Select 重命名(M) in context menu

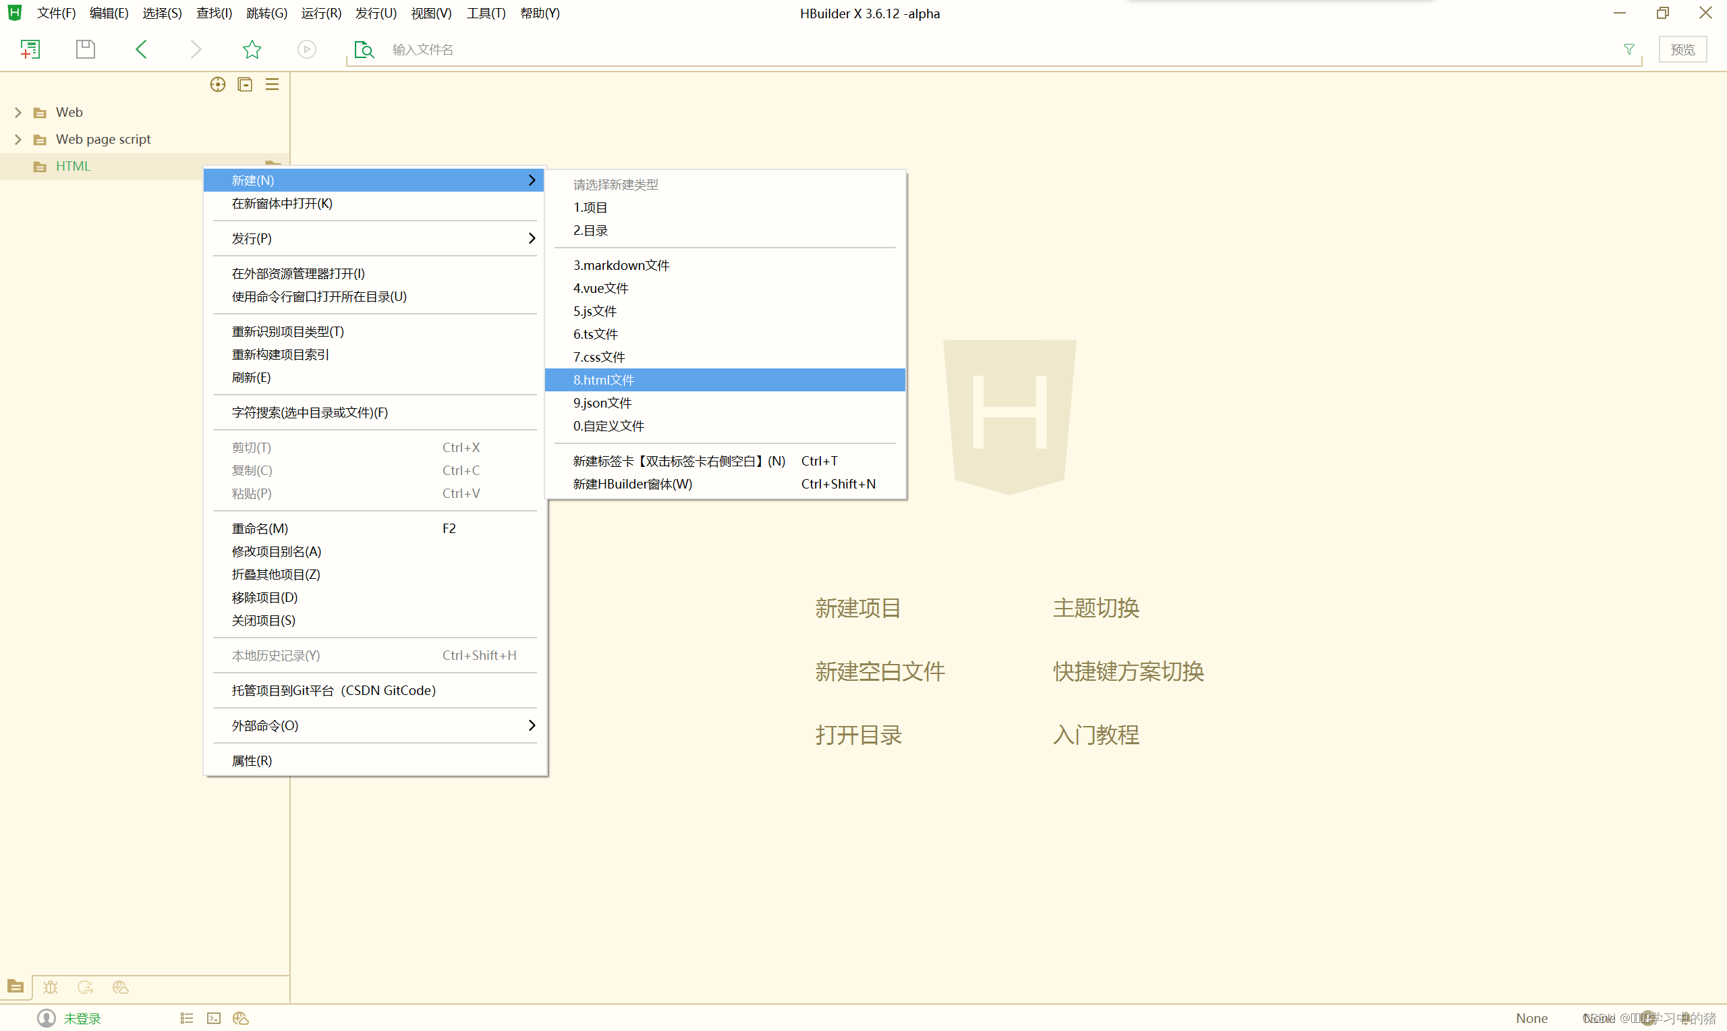[x=375, y=529]
